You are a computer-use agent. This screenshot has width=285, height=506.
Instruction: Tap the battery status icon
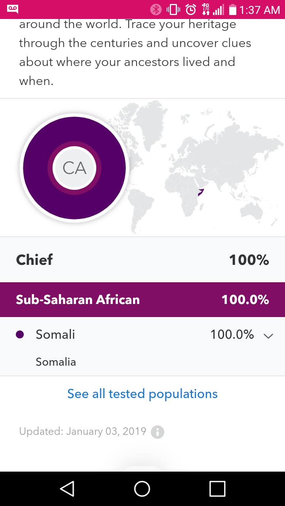[232, 9]
